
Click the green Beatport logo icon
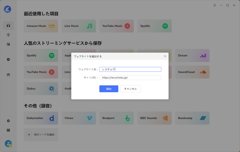[x=127, y=118]
